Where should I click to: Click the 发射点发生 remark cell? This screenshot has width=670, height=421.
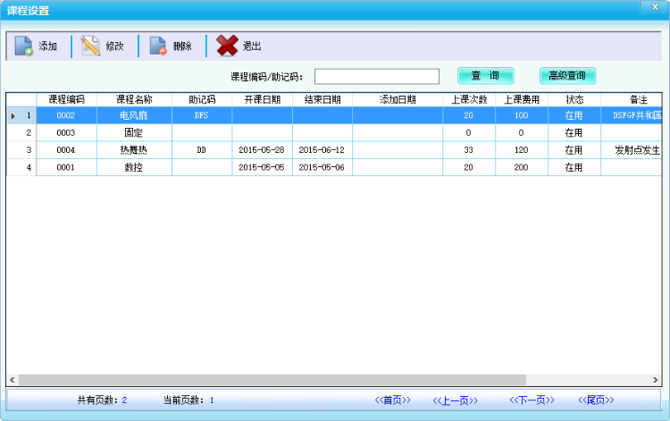632,150
